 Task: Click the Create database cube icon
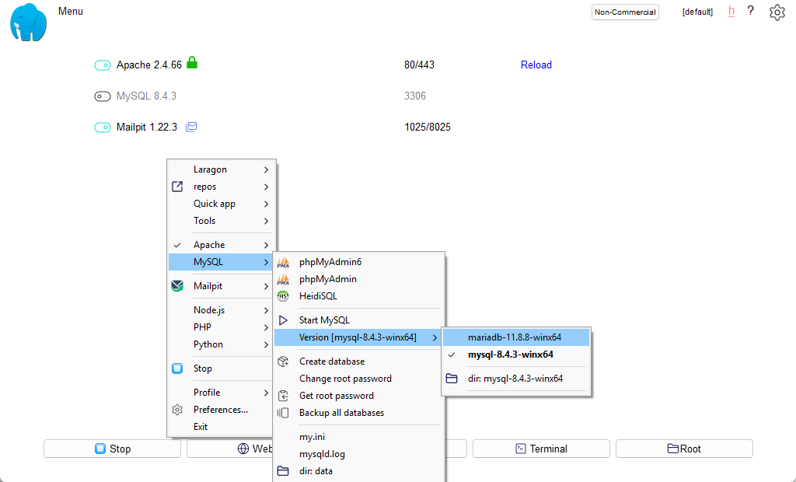point(283,361)
